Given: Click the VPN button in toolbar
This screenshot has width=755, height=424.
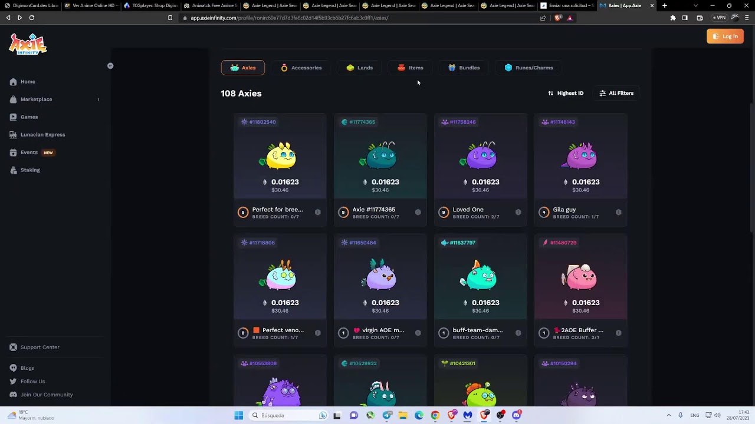Looking at the screenshot, I should pyautogui.click(x=719, y=18).
